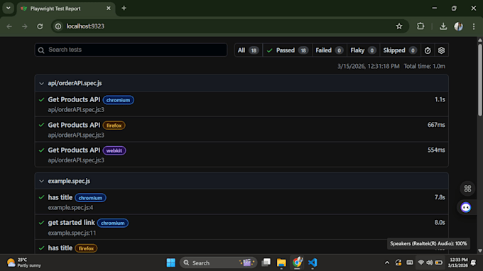Collapse the example.spec.js group

42,181
